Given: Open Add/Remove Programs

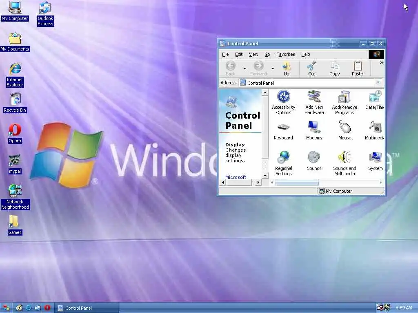Looking at the screenshot, I should [345, 102].
